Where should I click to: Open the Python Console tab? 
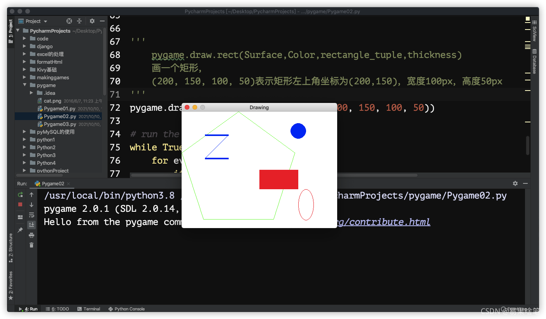[x=126, y=309]
